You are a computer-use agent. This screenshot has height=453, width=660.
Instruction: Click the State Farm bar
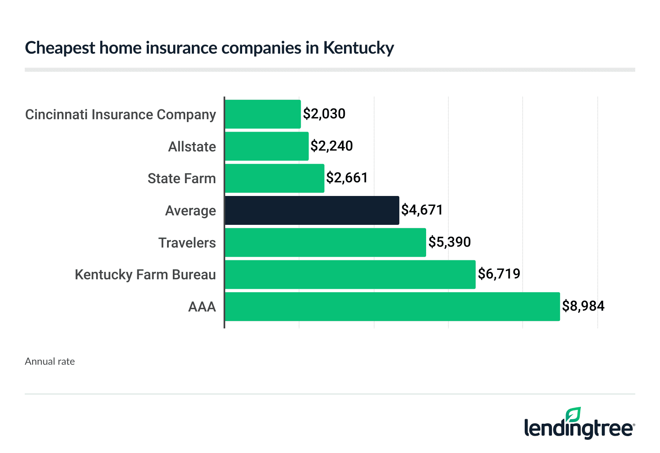(274, 178)
